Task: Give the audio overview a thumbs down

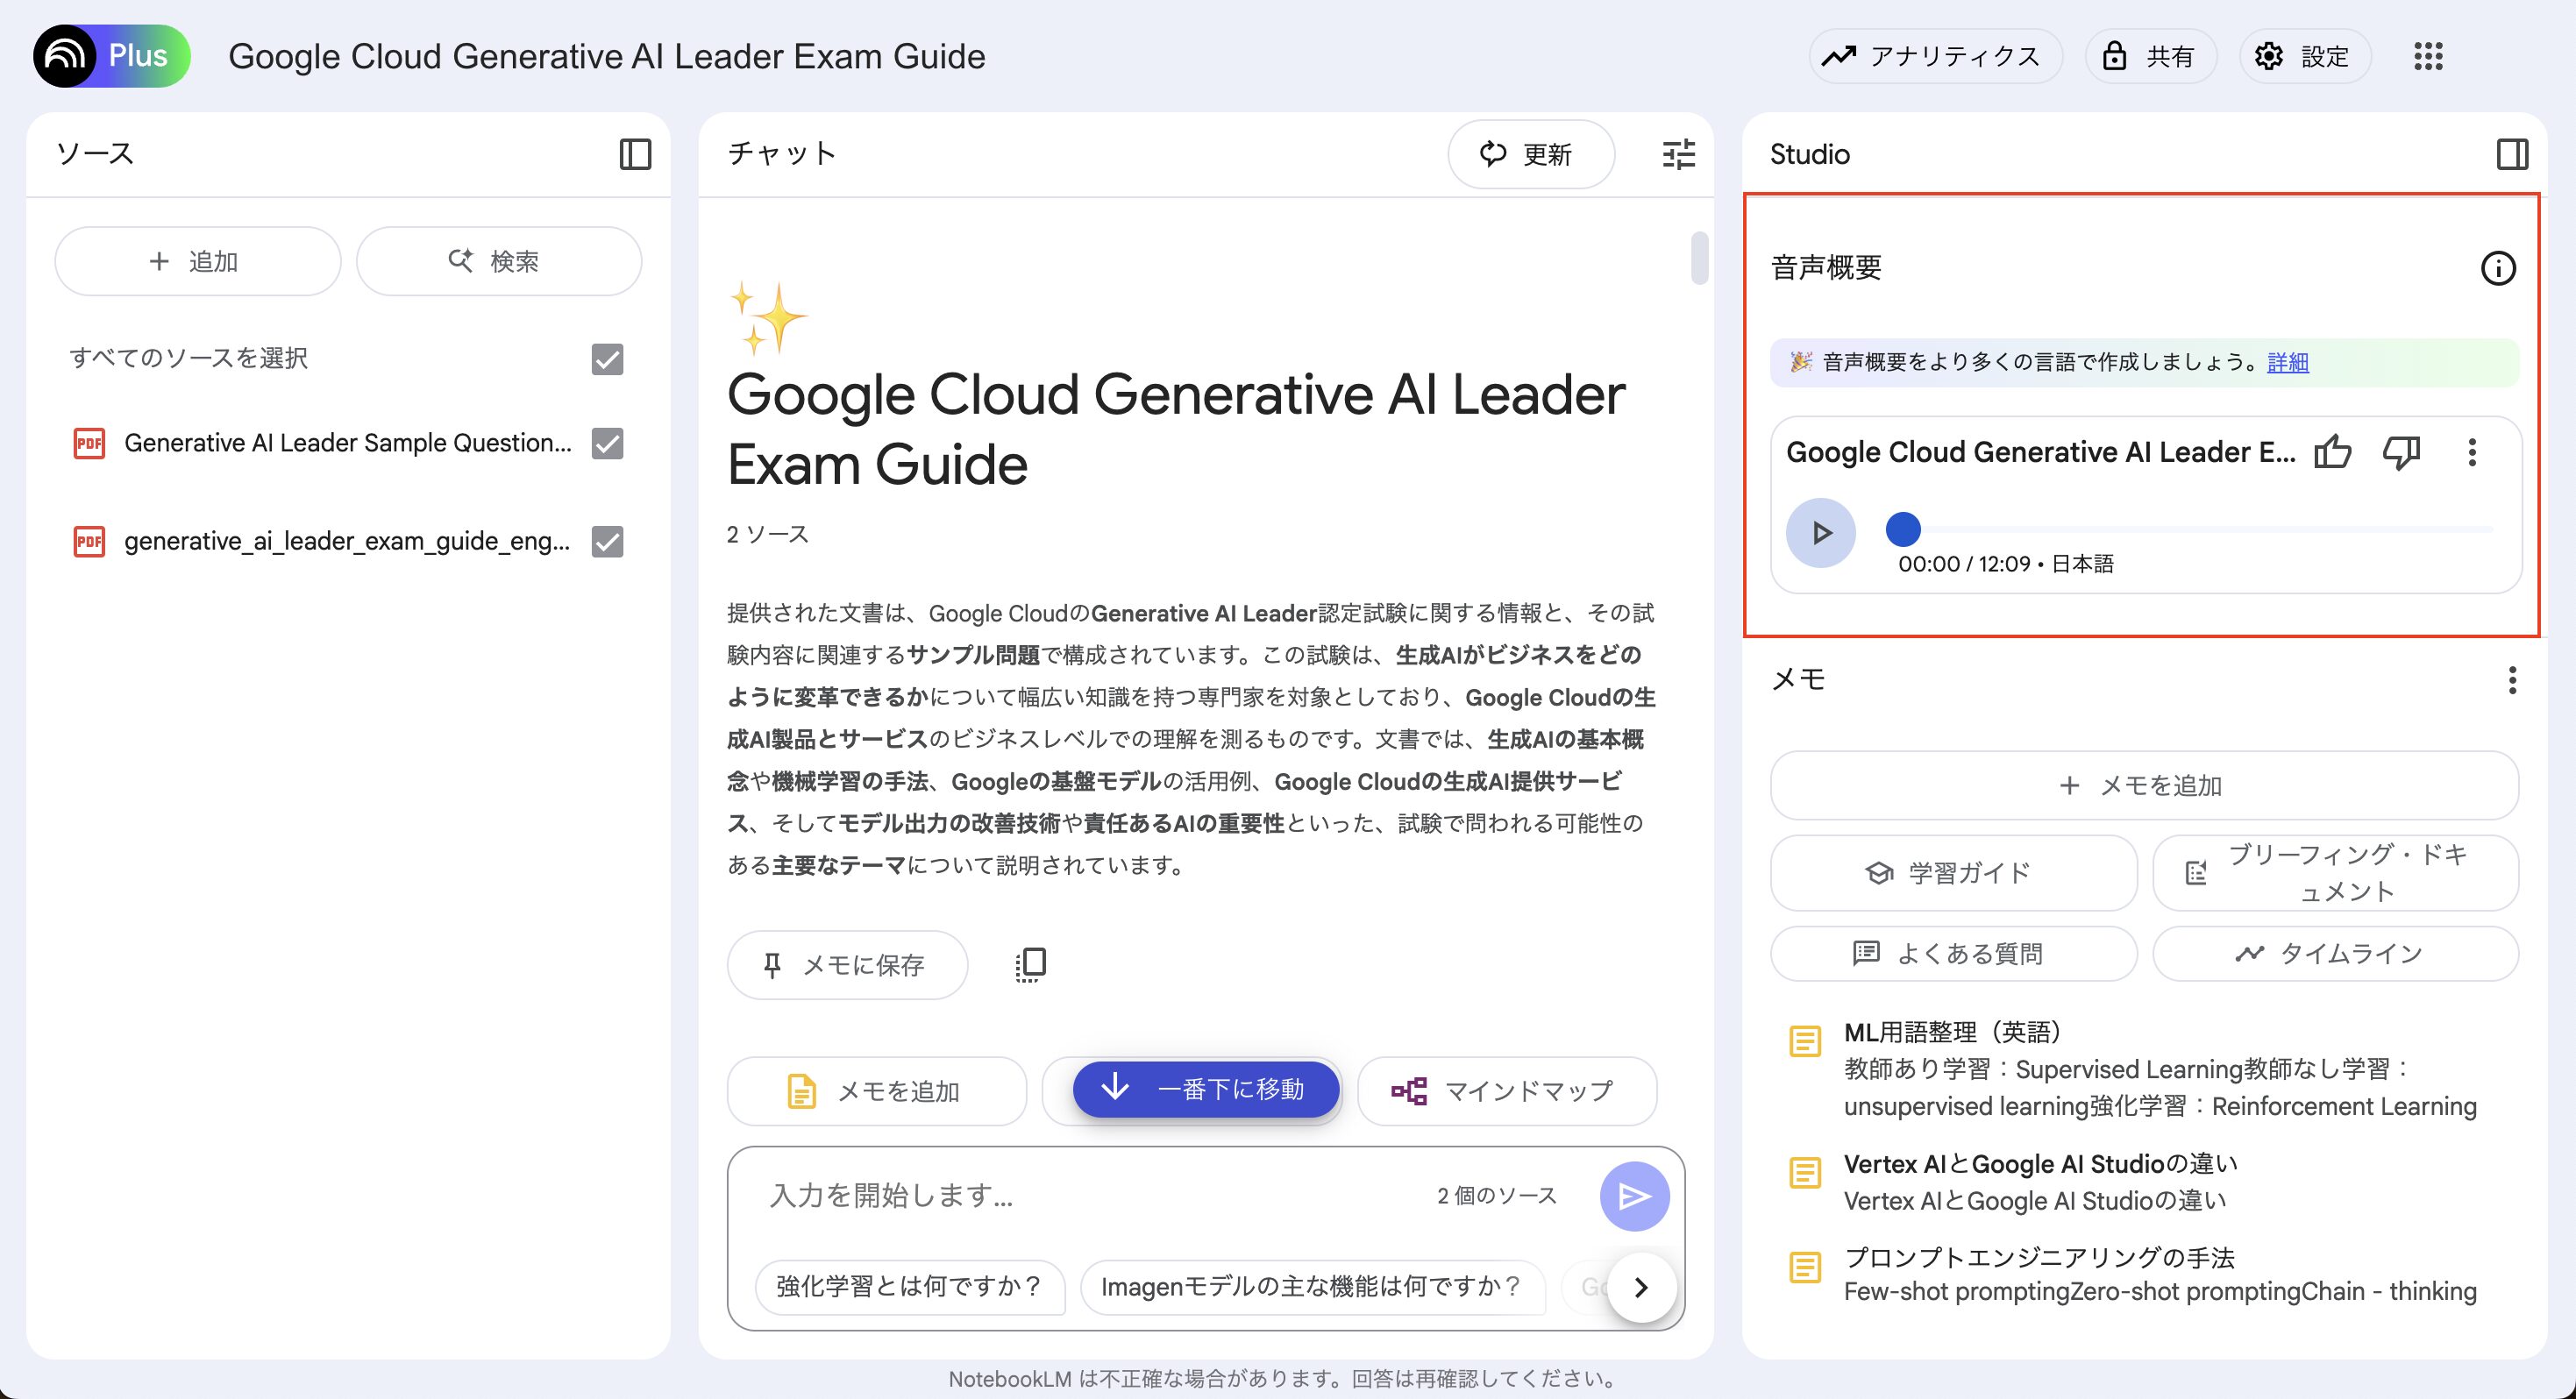Action: (x=2401, y=452)
